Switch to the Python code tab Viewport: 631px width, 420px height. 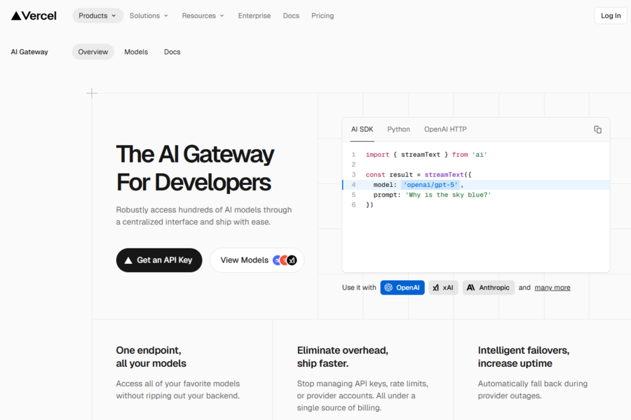click(398, 129)
